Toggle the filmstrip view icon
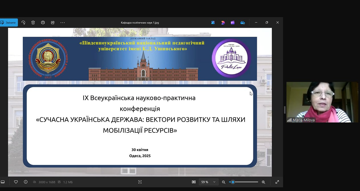This screenshot has width=360, height=191. tap(3, 182)
